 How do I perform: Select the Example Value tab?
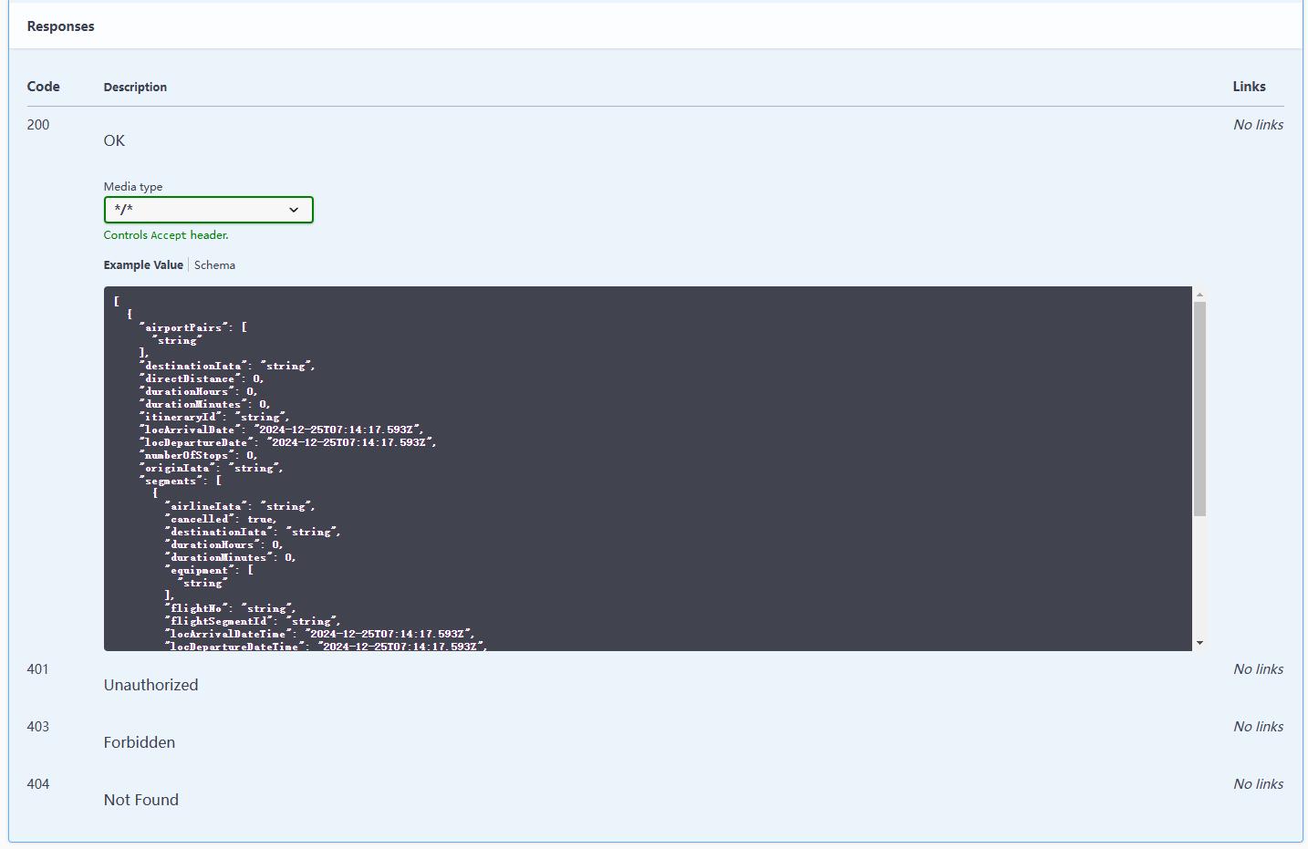(x=143, y=265)
